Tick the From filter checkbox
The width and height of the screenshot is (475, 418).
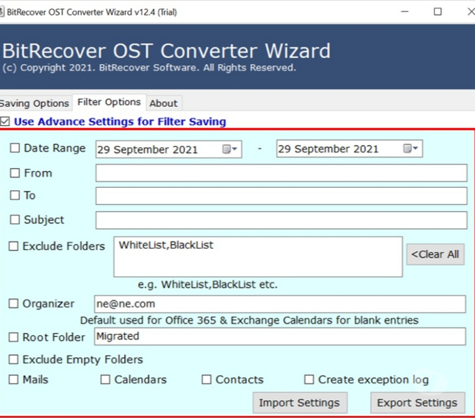tap(15, 173)
